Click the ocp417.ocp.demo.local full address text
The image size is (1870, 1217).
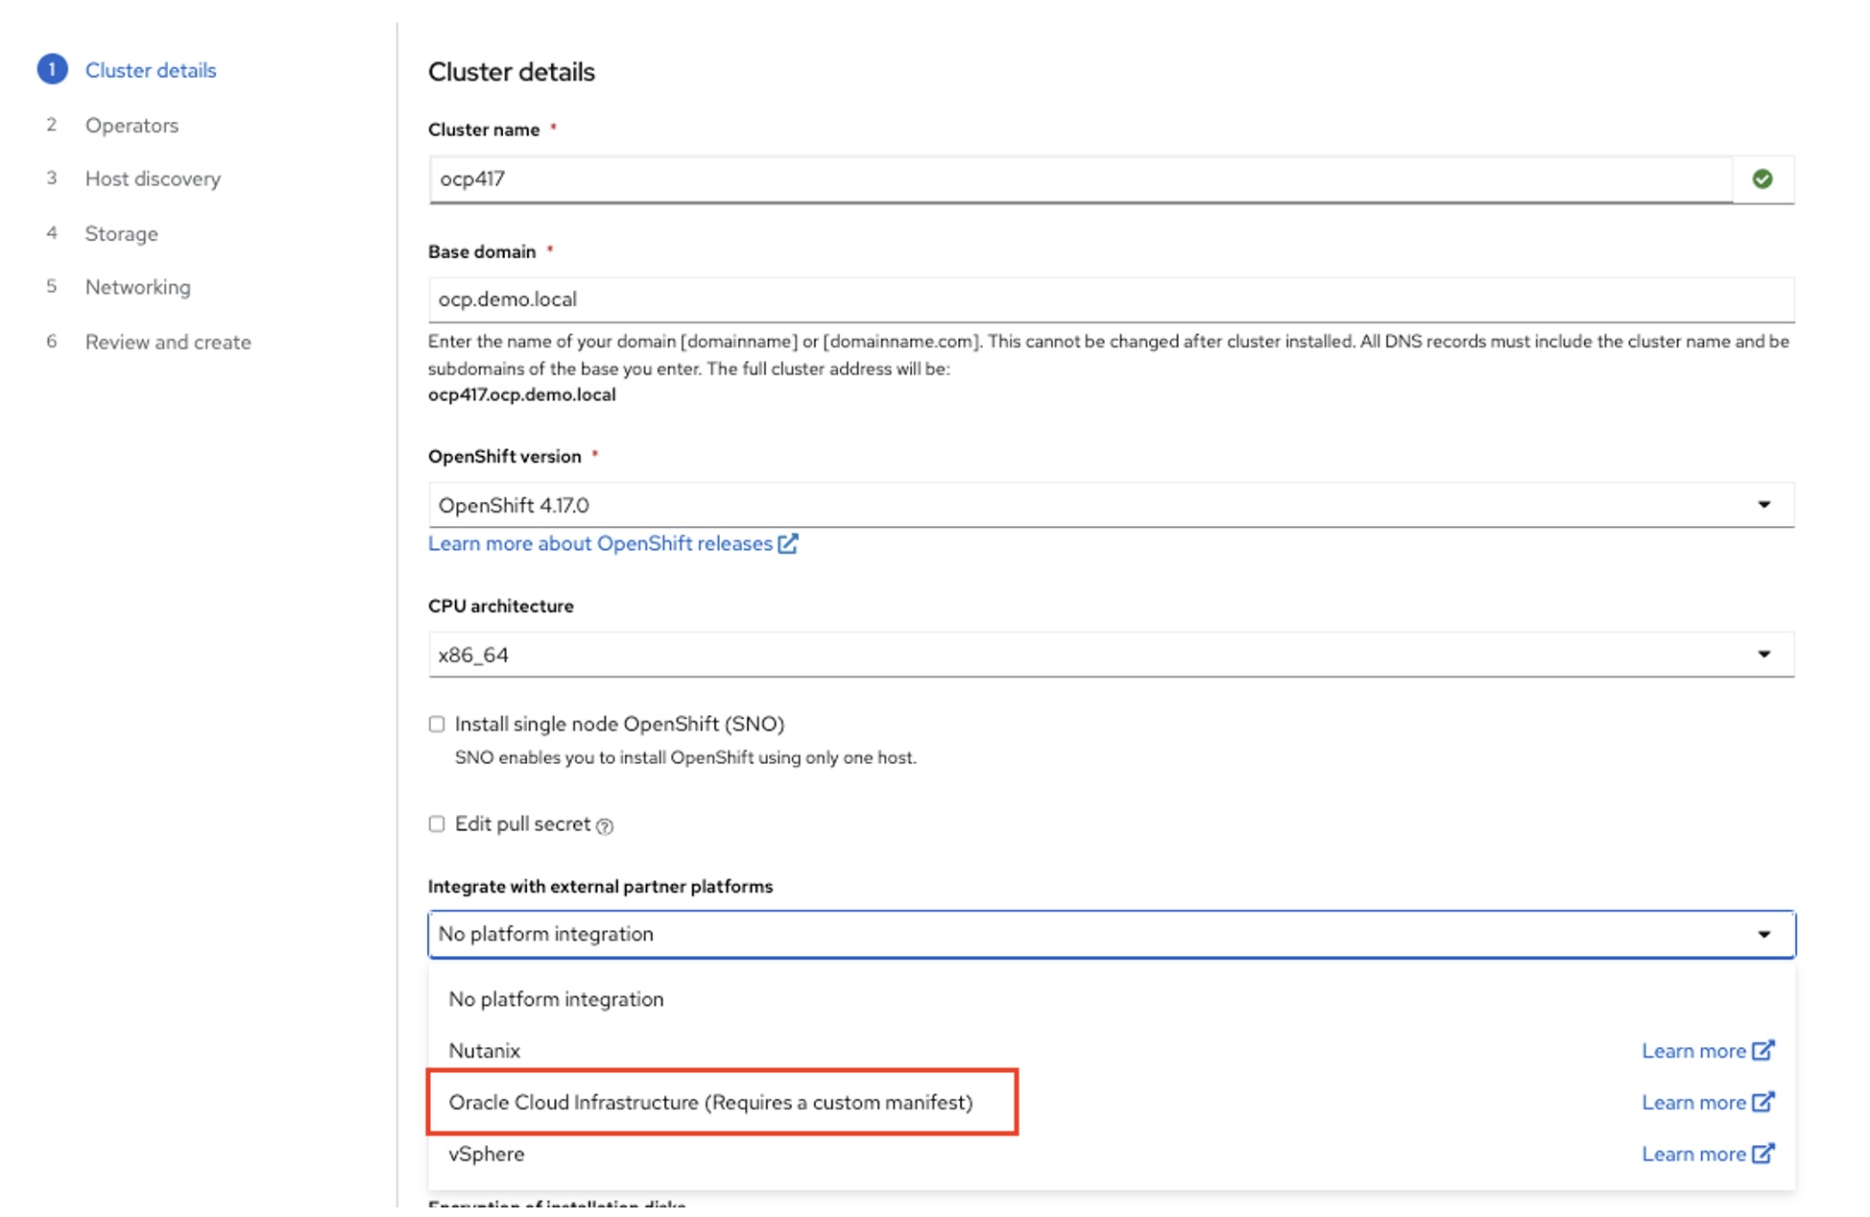coord(521,394)
